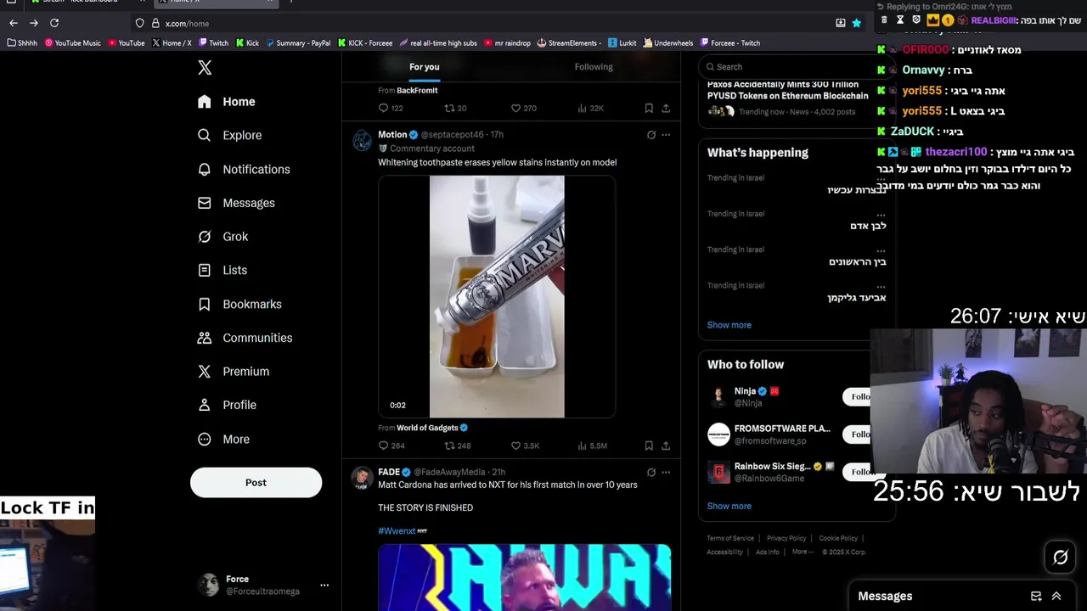Image resolution: width=1087 pixels, height=611 pixels.
Task: Follow the Rainbow Six Siege account
Action: click(x=859, y=472)
